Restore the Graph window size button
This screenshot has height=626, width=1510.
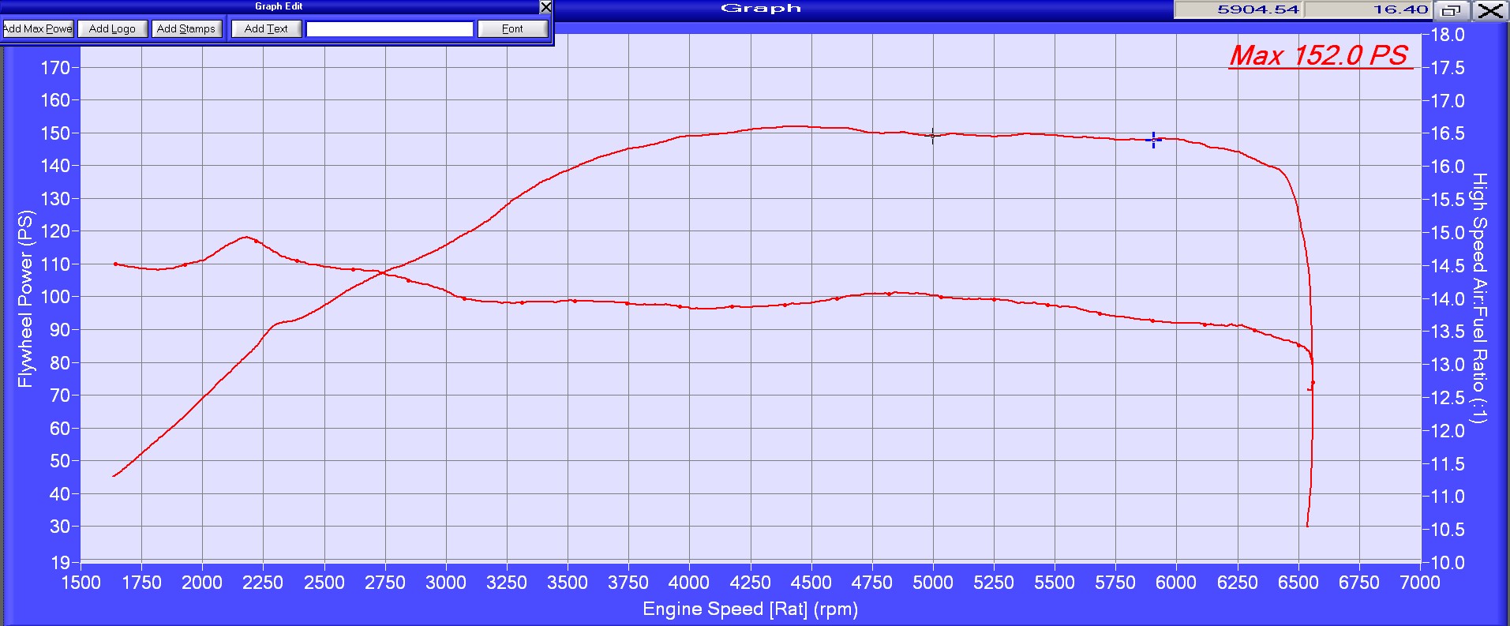[1451, 10]
